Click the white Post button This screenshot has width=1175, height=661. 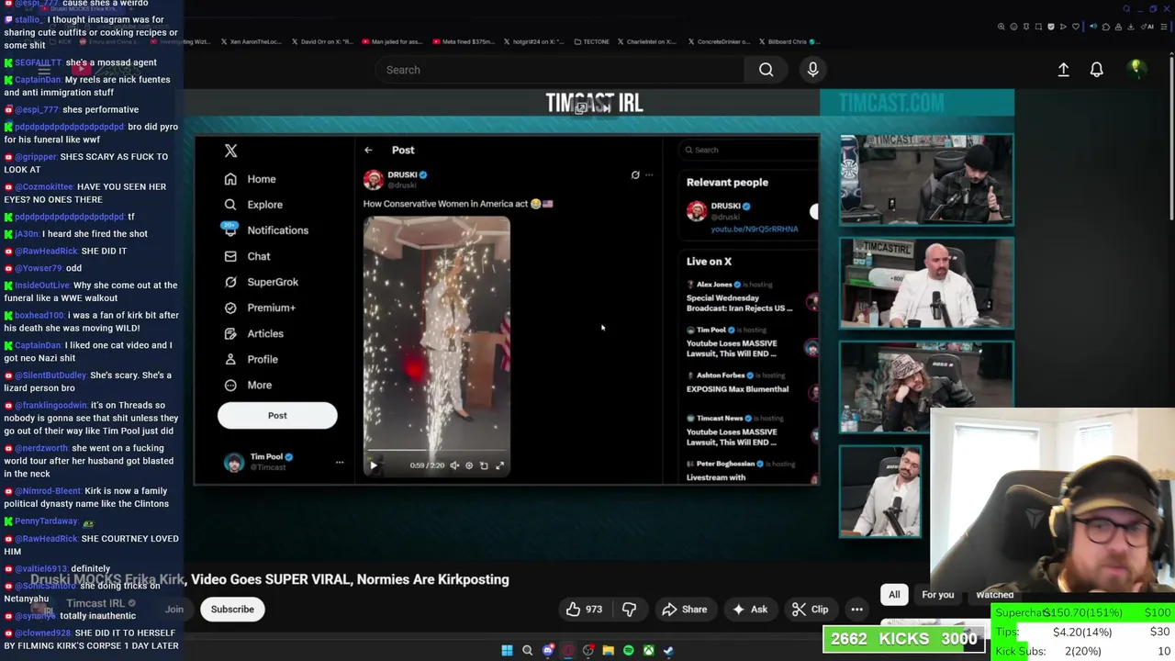pyautogui.click(x=277, y=415)
